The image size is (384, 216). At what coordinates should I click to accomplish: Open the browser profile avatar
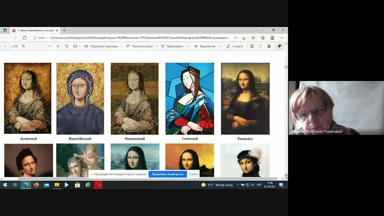pos(272,38)
